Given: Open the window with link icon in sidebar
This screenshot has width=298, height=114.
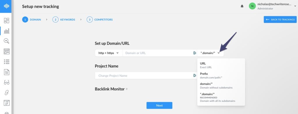Looking at the screenshot, I should [x=6, y=103].
